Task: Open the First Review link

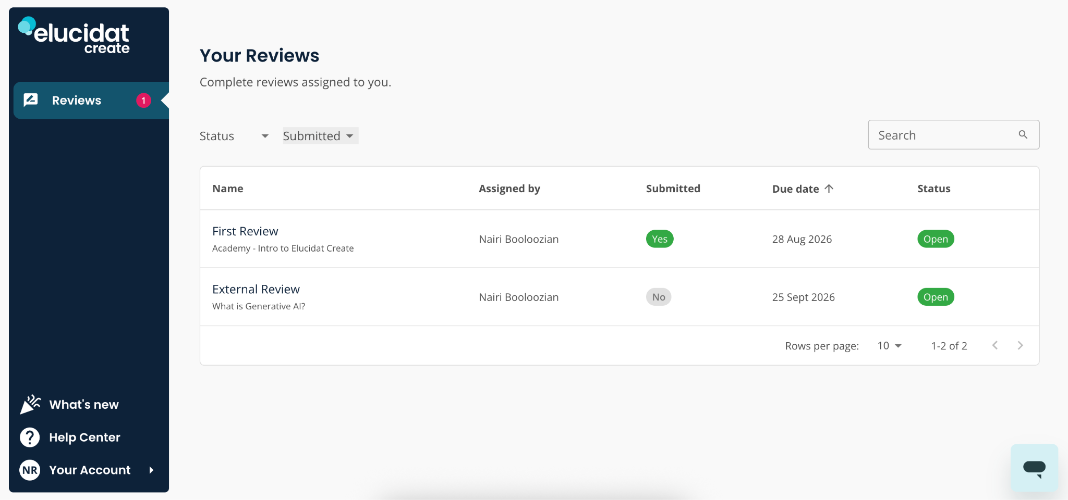Action: (245, 231)
